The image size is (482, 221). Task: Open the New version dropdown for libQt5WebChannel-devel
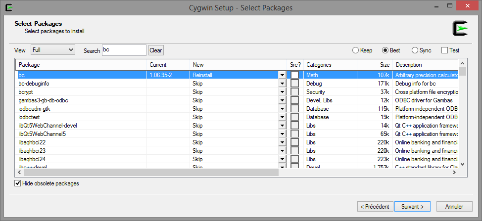pyautogui.click(x=282, y=126)
